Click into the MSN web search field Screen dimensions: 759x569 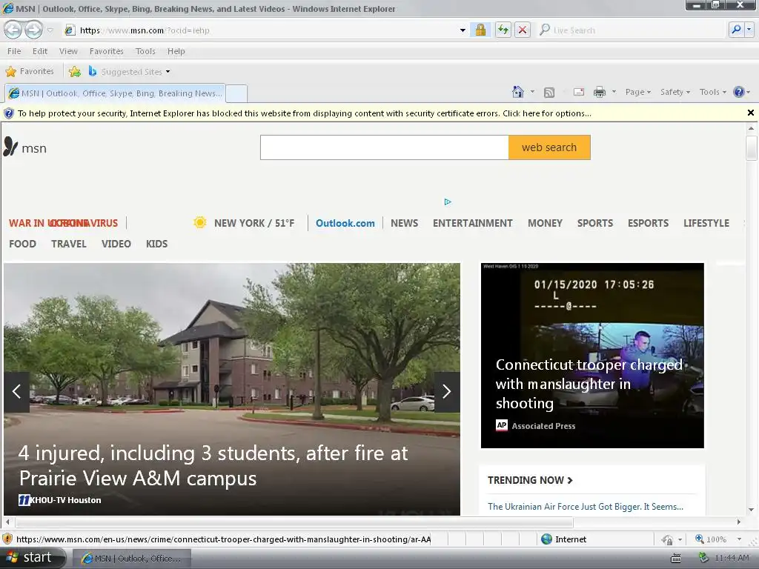coord(385,147)
